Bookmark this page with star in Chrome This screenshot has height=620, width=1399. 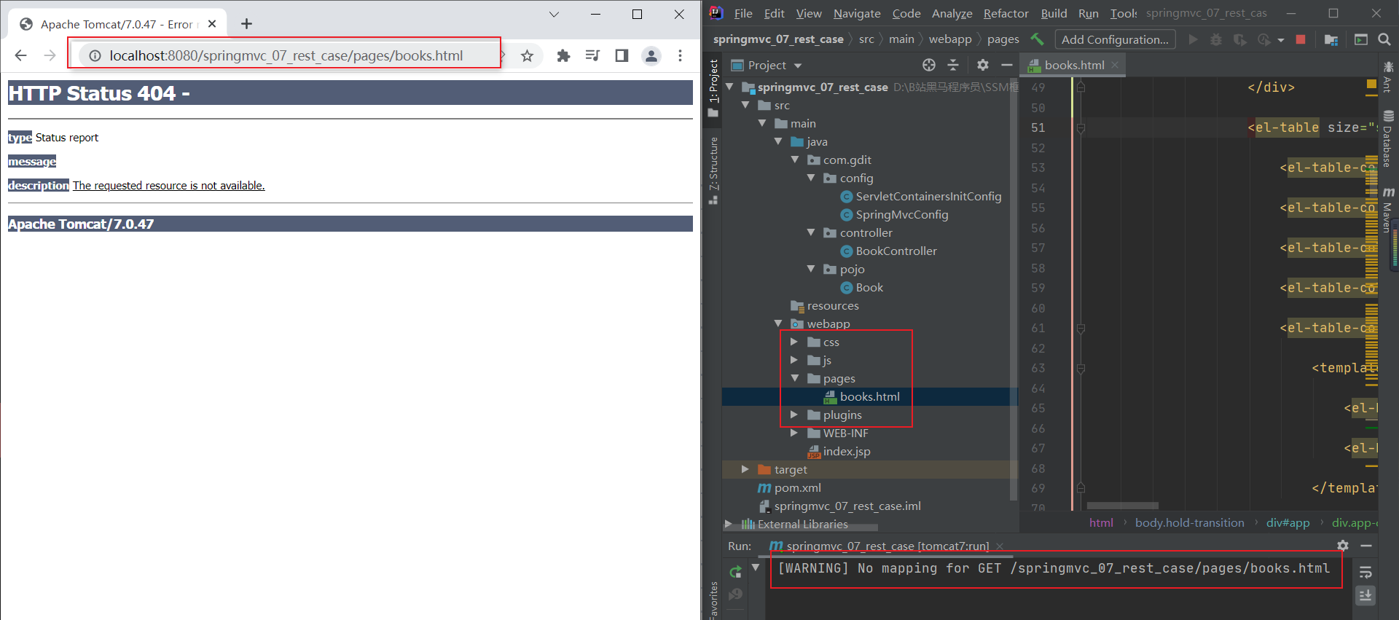tap(528, 55)
